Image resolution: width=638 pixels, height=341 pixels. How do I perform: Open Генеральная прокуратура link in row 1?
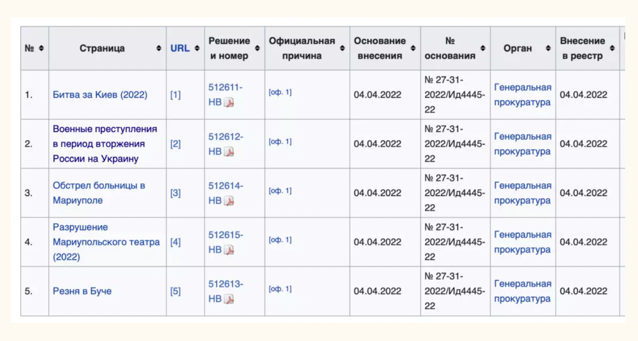pos(522,95)
